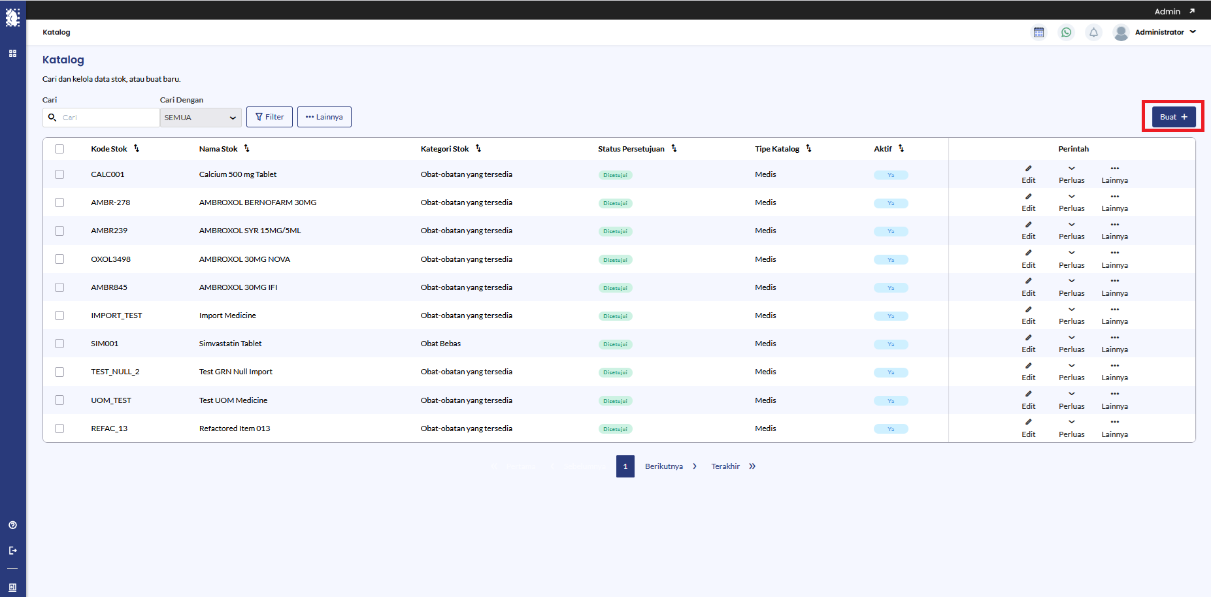Open notifications bell icon
Screen dimensions: 1211x597
tap(1093, 33)
